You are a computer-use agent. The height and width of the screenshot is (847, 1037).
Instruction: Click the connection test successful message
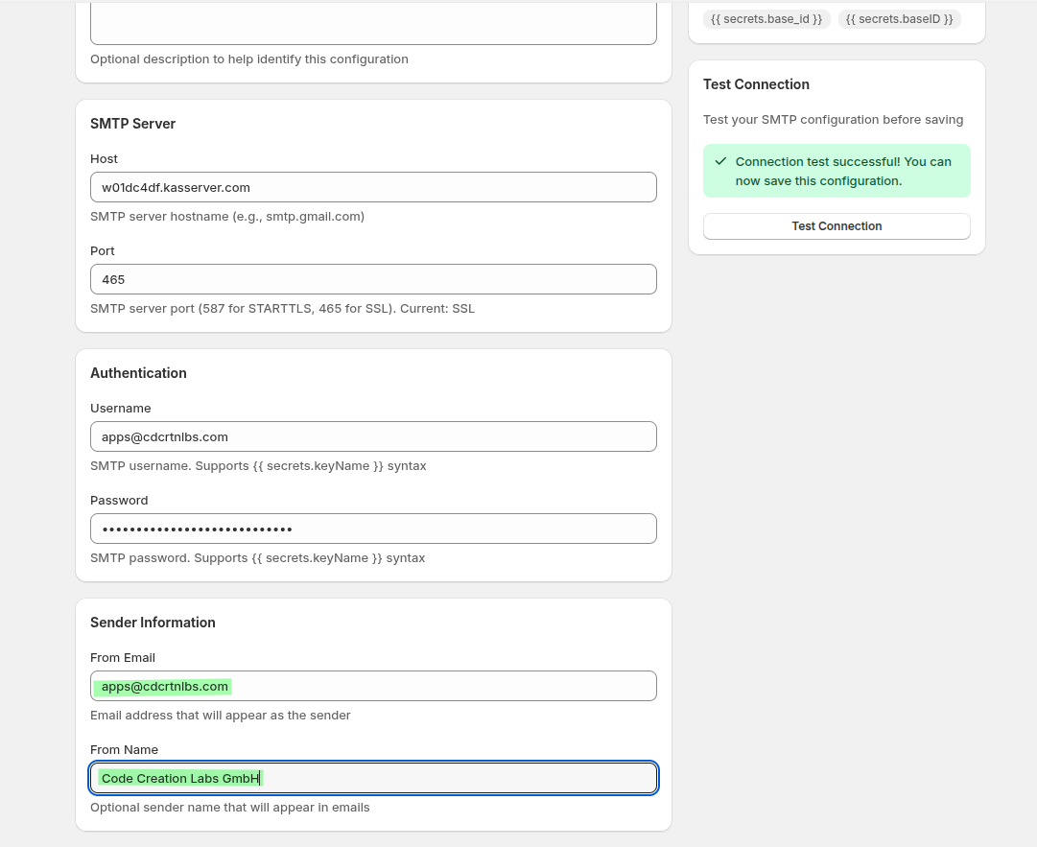click(843, 171)
